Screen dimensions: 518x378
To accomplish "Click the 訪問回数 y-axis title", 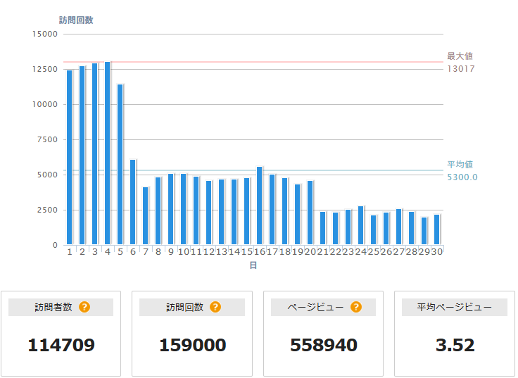I will point(76,20).
